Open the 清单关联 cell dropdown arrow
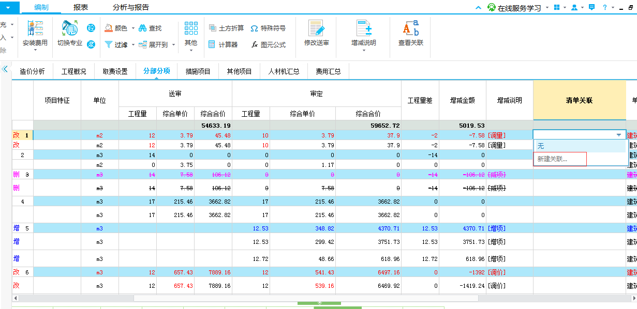 point(619,135)
